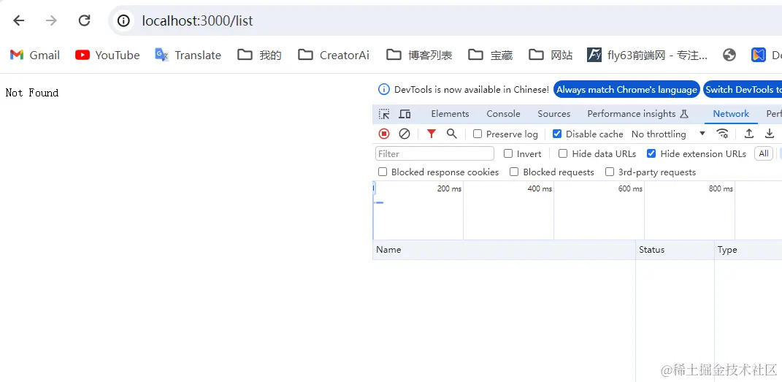Image resolution: width=782 pixels, height=382 pixels.
Task: Select the Network tab
Action: [x=731, y=114]
